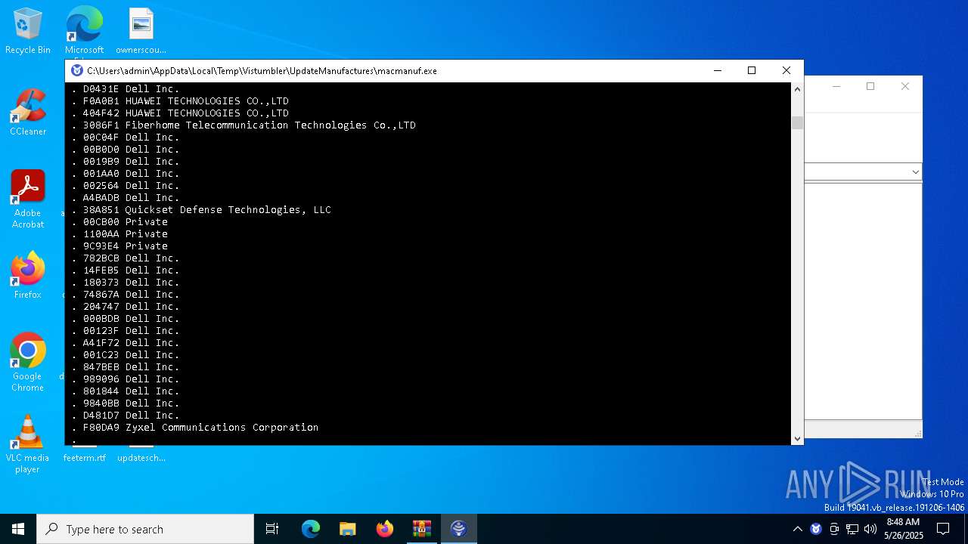Minimize the macmanuf.exe console window
968x544 pixels.
click(717, 70)
